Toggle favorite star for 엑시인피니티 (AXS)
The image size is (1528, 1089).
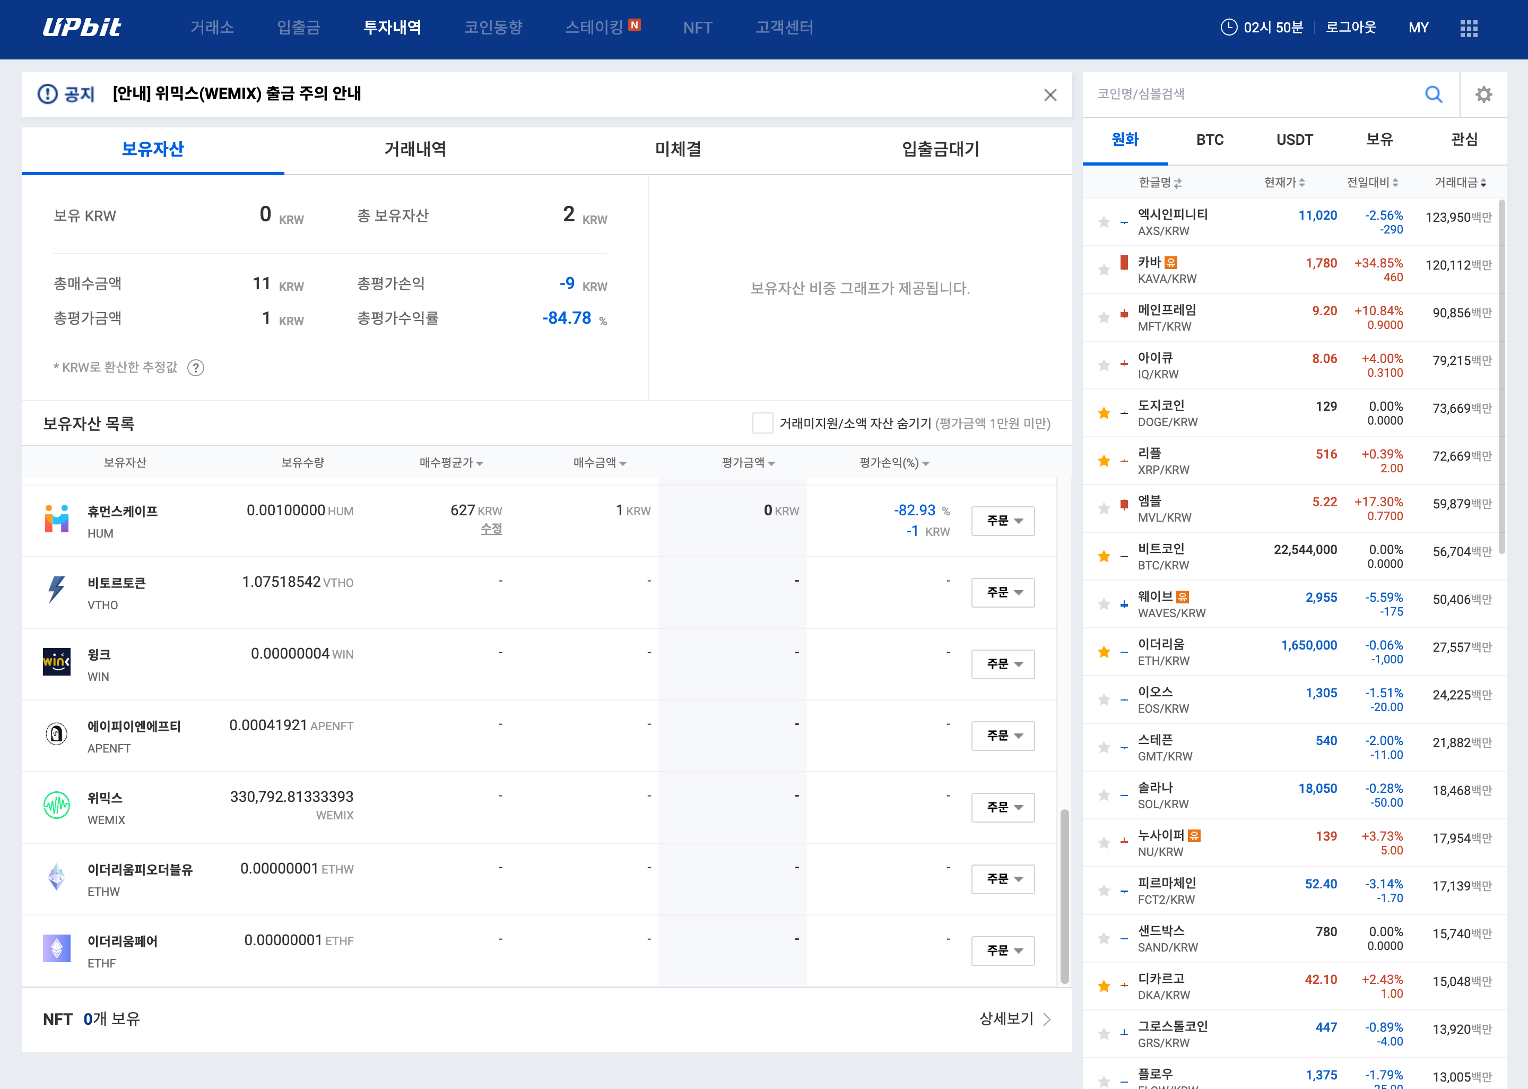1104,222
